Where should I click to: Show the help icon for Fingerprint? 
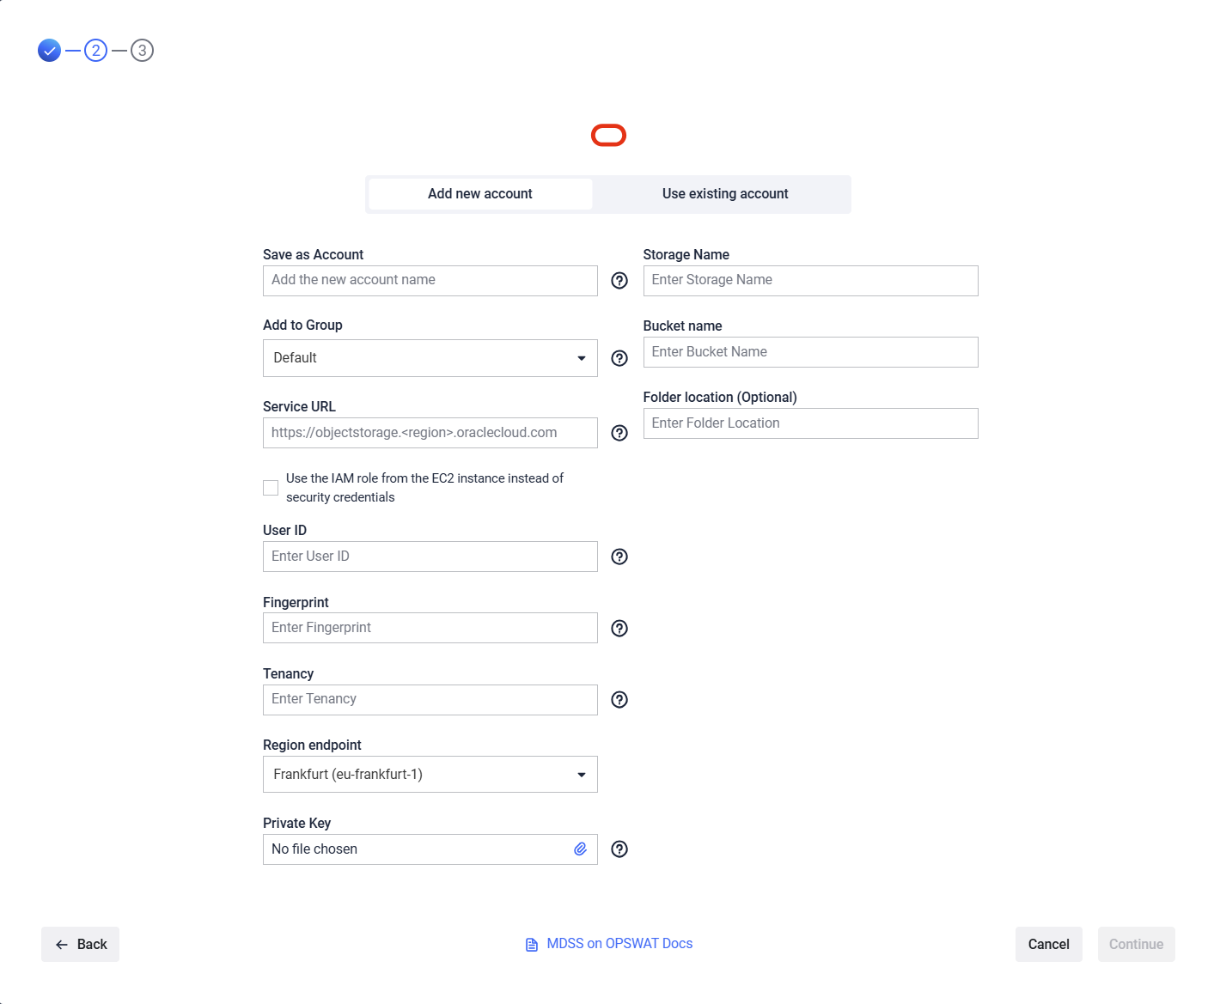pyautogui.click(x=619, y=629)
